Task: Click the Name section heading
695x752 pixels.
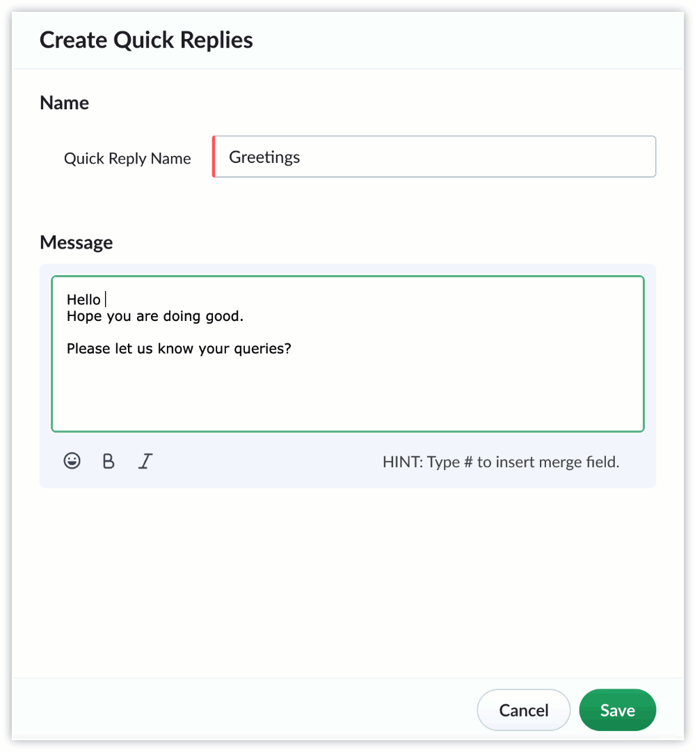Action: pos(64,102)
